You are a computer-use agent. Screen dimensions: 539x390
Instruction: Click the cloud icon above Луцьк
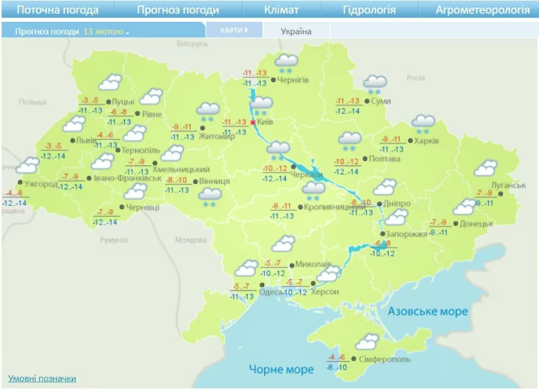[x=109, y=82]
